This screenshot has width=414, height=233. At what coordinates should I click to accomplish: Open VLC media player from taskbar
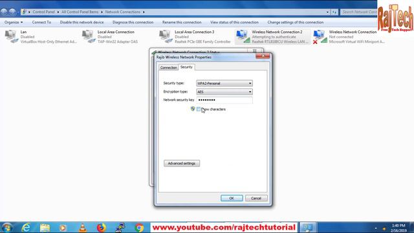pyautogui.click(x=82, y=227)
